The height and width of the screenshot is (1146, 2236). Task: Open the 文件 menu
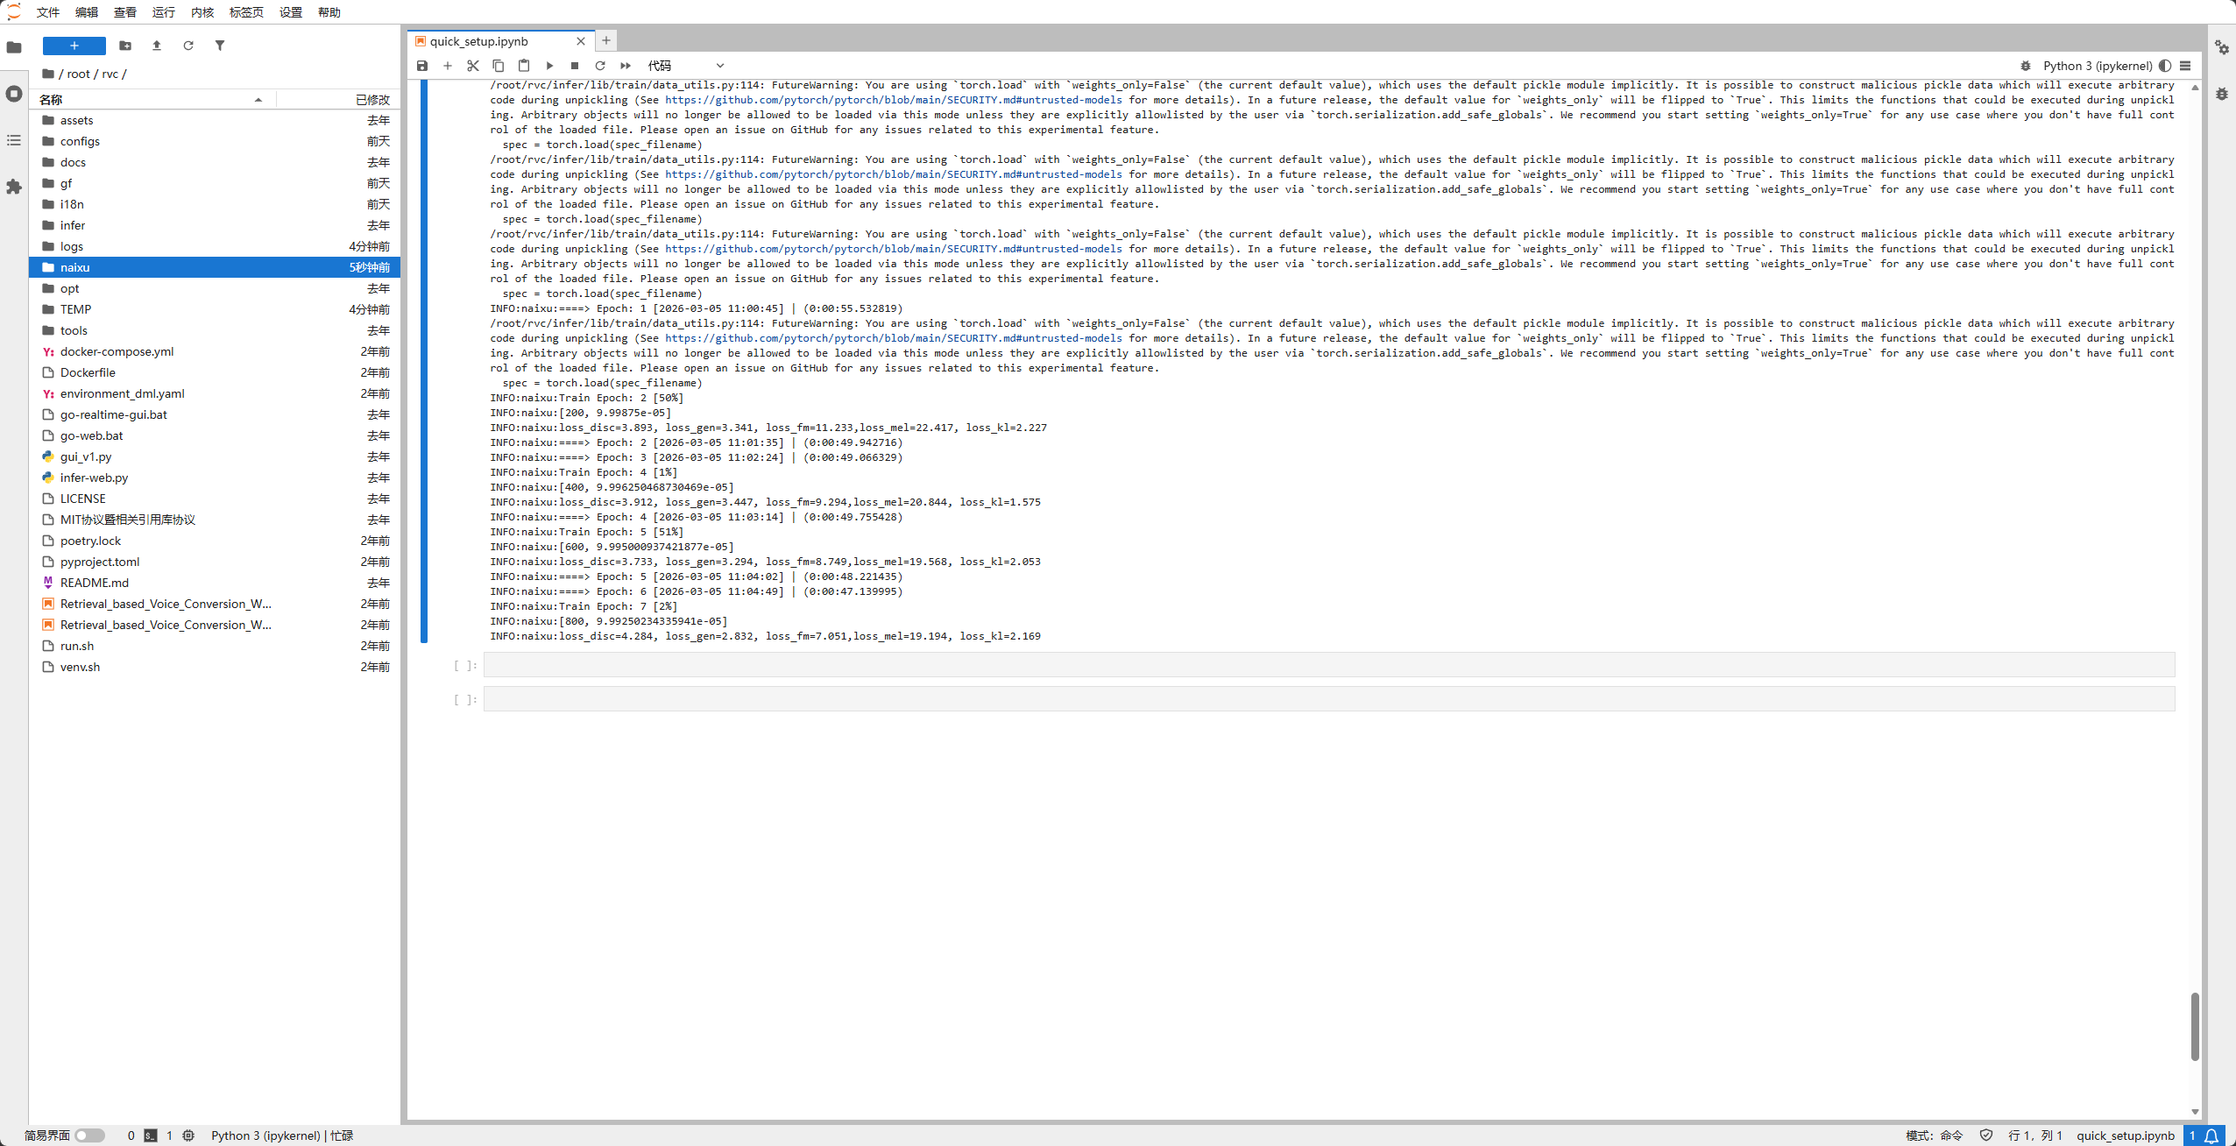(x=48, y=12)
